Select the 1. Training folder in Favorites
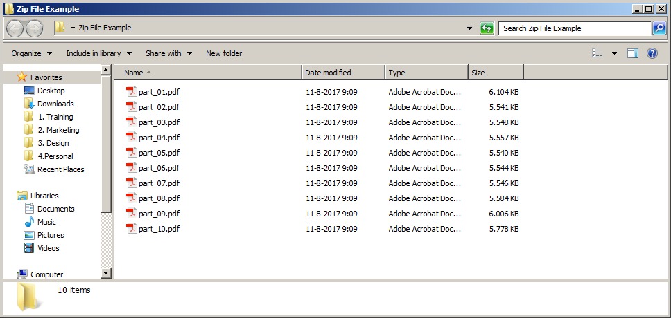Image resolution: width=671 pixels, height=318 pixels. point(55,117)
